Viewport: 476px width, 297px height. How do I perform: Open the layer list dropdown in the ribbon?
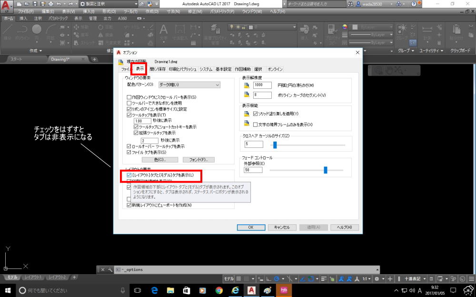coord(262,27)
